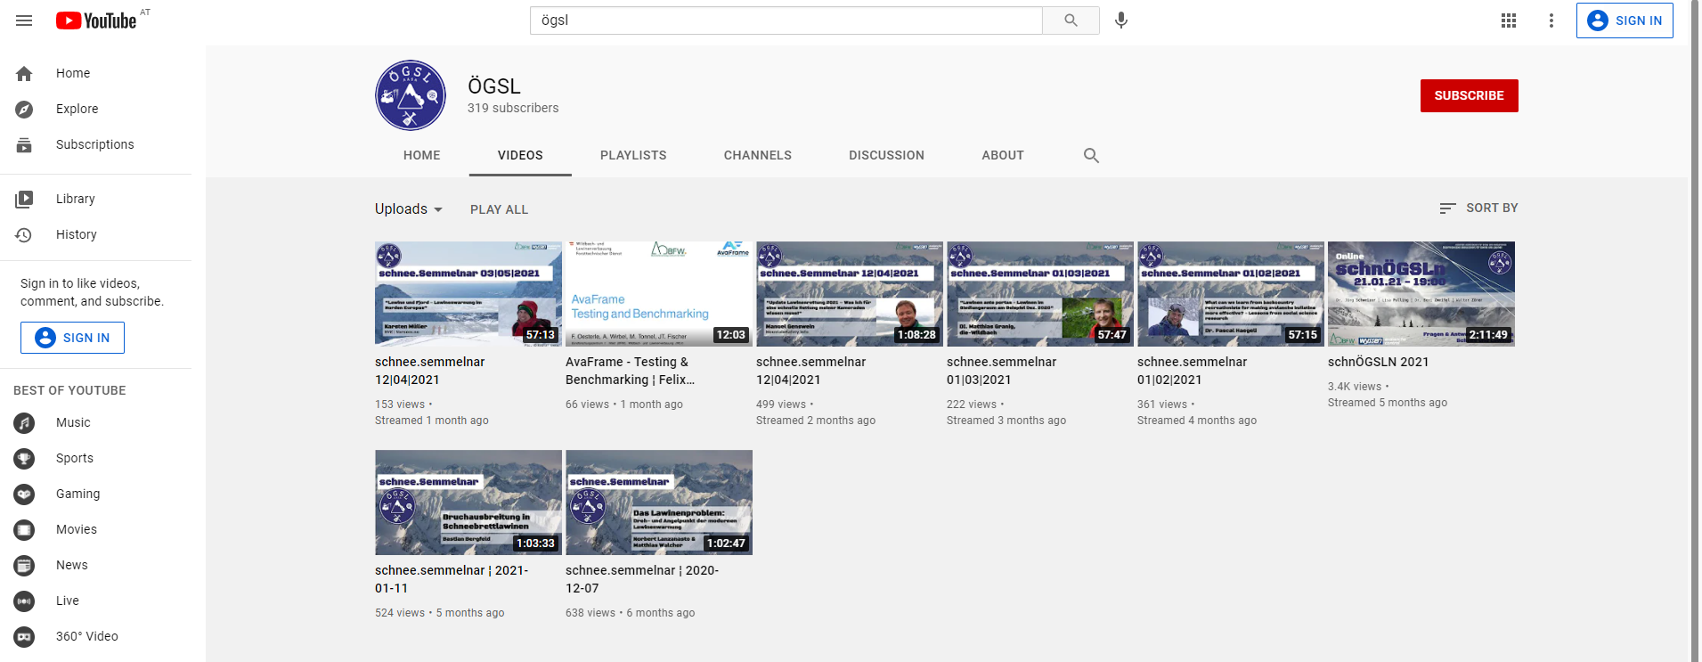The width and height of the screenshot is (1702, 662).
Task: Click PLAY ALL
Action: pyautogui.click(x=499, y=209)
